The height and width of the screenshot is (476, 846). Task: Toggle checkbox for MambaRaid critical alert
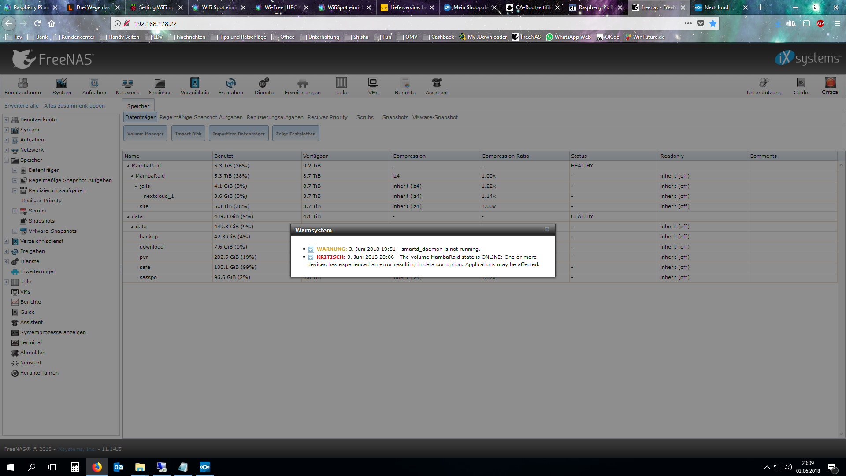tap(311, 257)
